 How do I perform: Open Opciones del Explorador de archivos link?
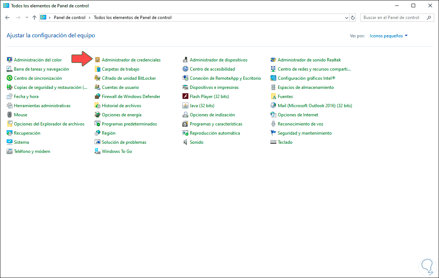click(49, 124)
